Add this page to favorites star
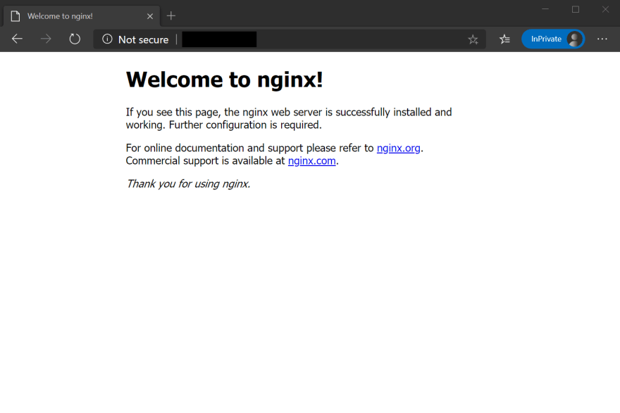The width and height of the screenshot is (620, 413). (473, 39)
